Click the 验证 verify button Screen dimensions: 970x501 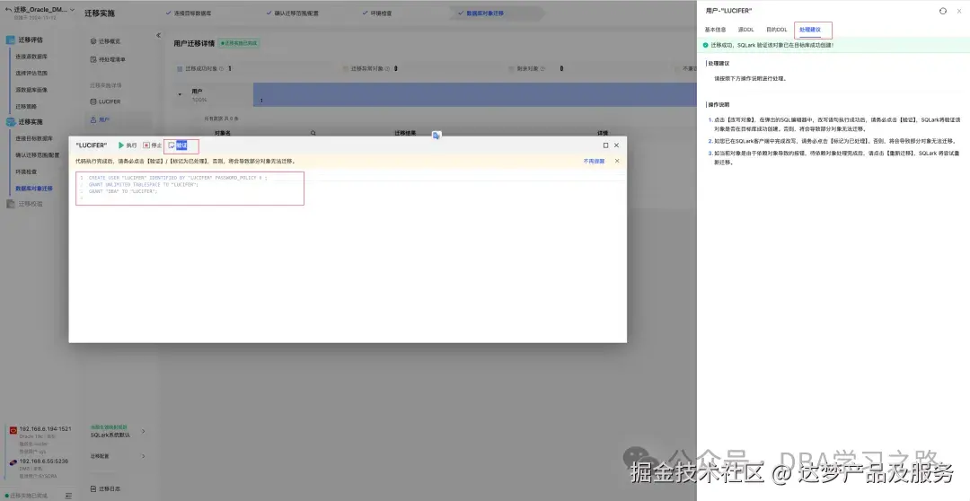178,145
